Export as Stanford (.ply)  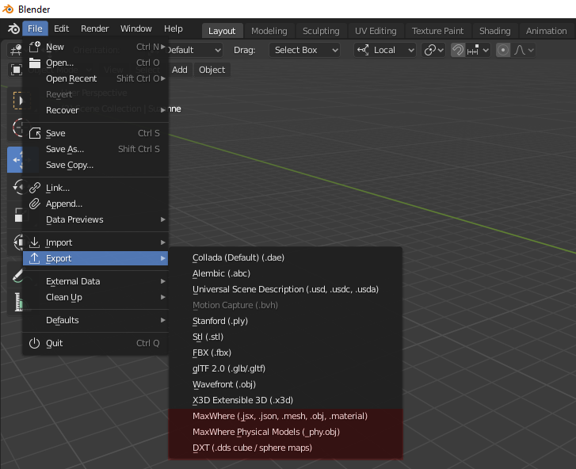click(x=285, y=321)
